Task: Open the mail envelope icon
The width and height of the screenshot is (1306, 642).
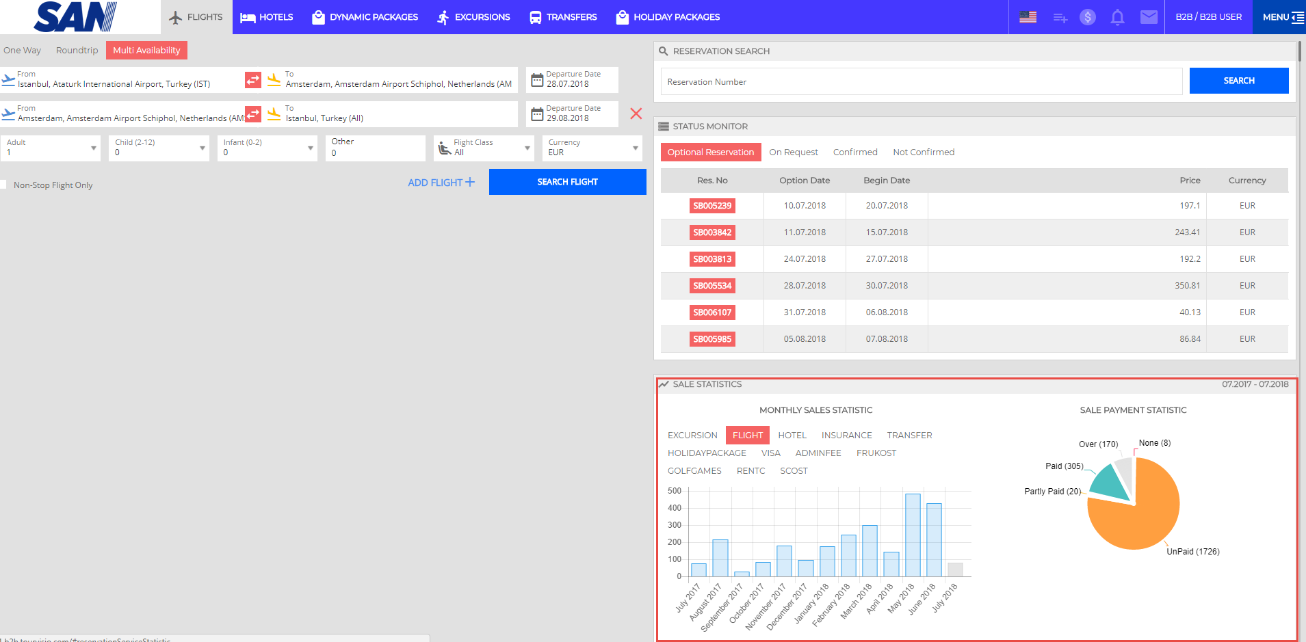Action: point(1149,17)
